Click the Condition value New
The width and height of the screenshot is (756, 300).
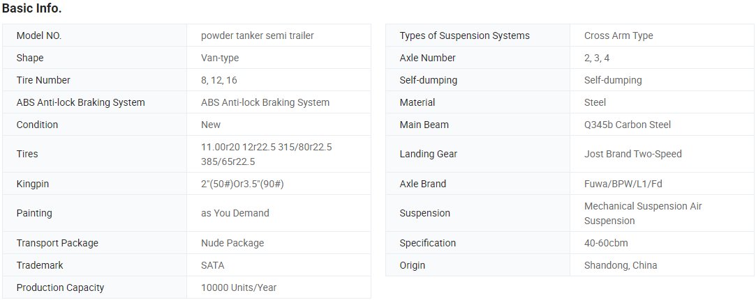point(211,125)
